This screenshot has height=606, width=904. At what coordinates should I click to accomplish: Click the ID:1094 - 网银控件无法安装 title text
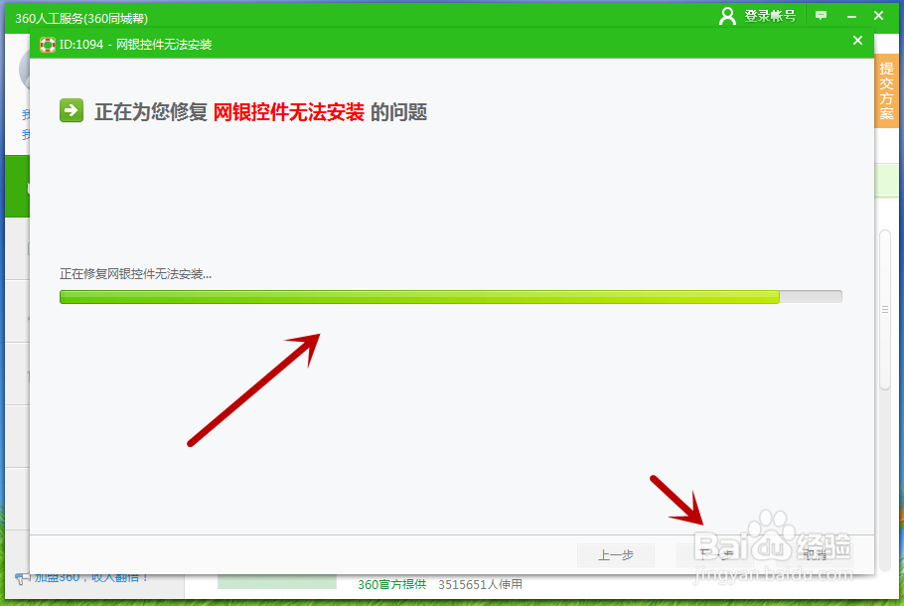(x=135, y=45)
